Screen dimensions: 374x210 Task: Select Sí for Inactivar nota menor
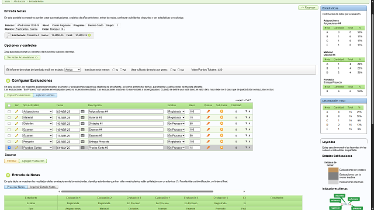[x=113, y=70]
